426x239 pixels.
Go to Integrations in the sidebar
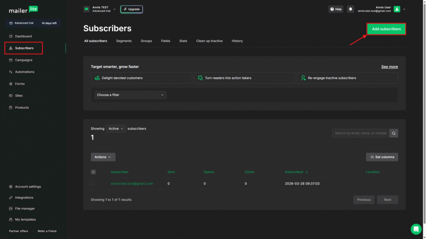point(24,198)
